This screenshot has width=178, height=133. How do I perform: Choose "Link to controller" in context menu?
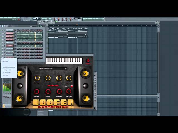point(6,73)
